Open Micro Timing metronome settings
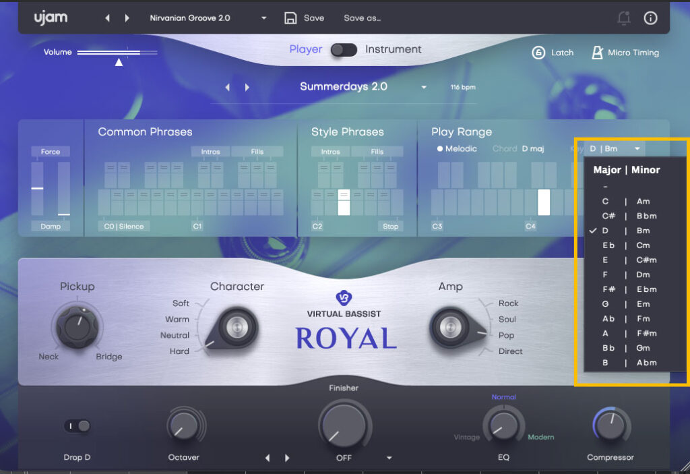Viewport: 690px width, 474px height. [x=625, y=53]
